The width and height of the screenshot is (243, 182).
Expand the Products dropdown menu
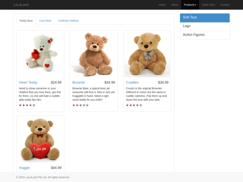point(190,5)
